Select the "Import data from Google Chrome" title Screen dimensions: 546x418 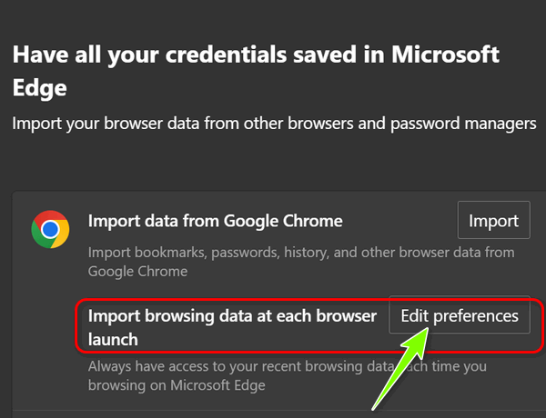tap(215, 220)
